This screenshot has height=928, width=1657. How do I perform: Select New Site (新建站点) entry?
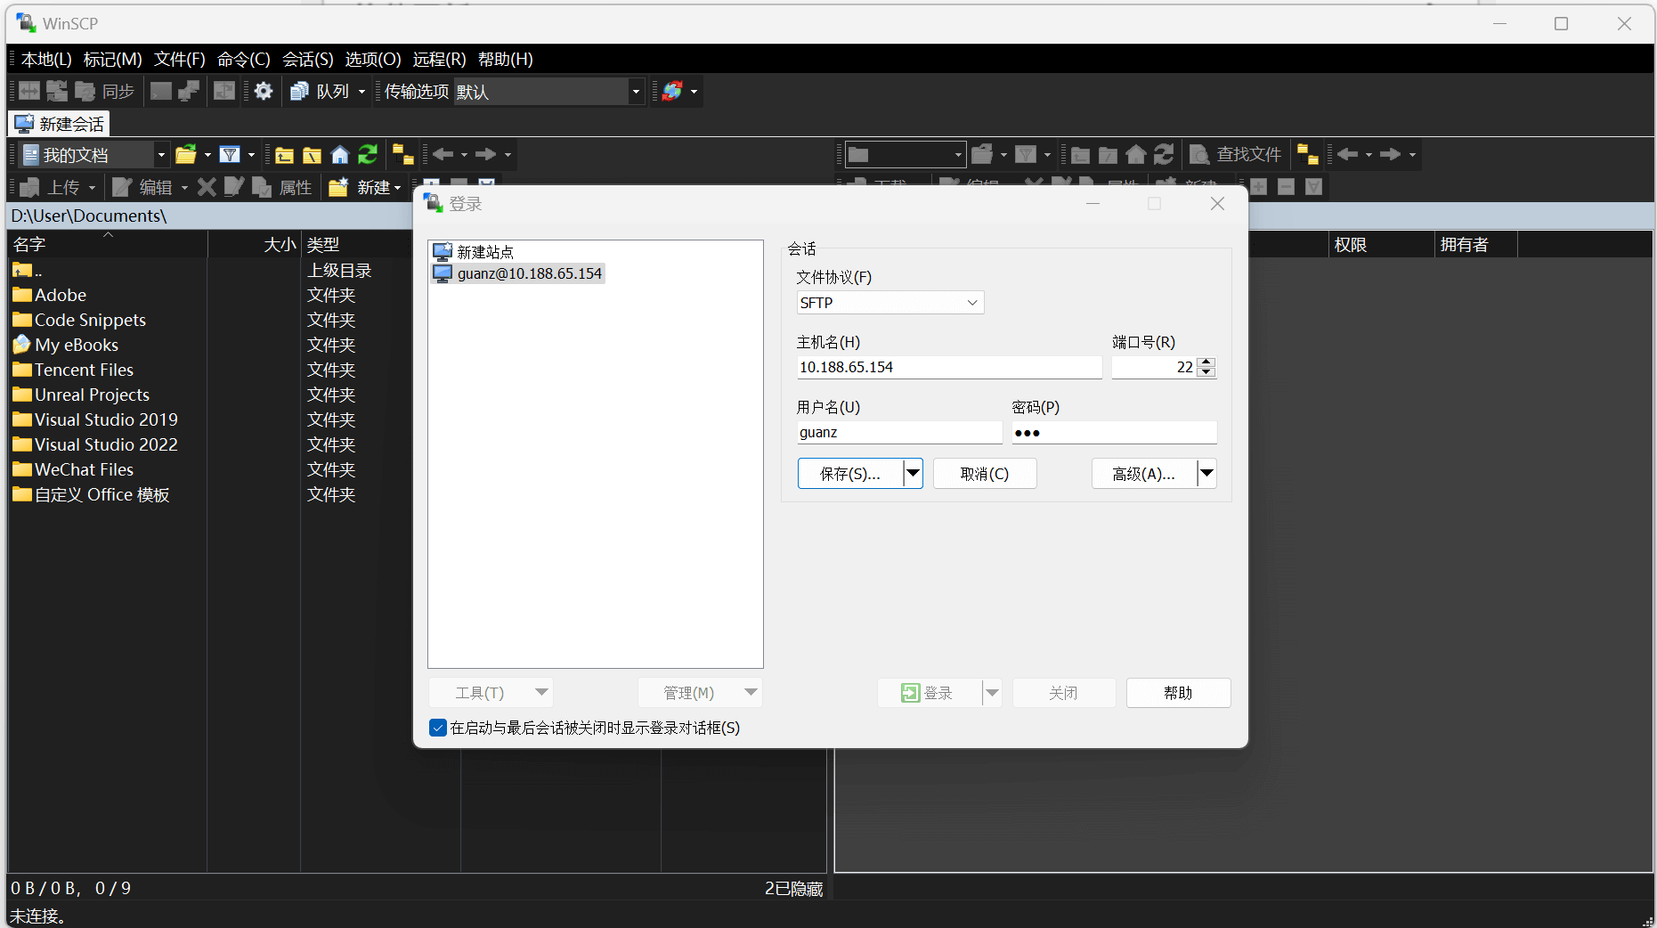point(473,252)
